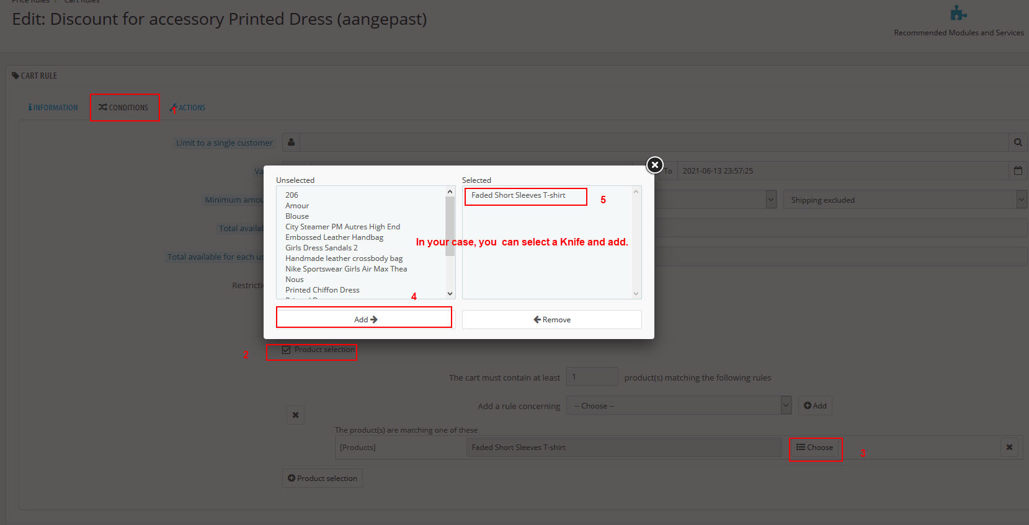The height and width of the screenshot is (525, 1029).
Task: Select City Steamer PM Autres High End
Action: (342, 227)
